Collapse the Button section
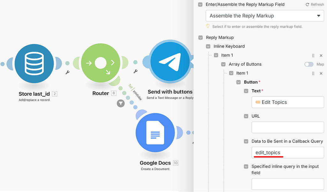The height and width of the screenshot is (192, 327). click(238, 82)
